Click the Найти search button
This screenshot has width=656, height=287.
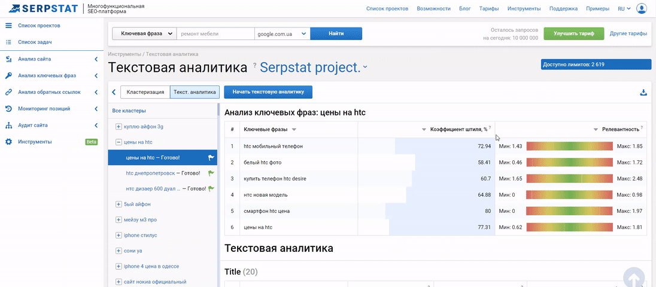tap(336, 33)
